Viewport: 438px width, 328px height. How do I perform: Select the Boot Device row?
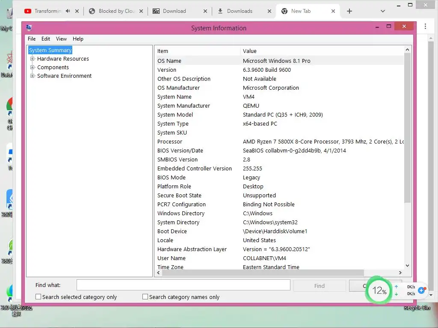click(x=279, y=231)
